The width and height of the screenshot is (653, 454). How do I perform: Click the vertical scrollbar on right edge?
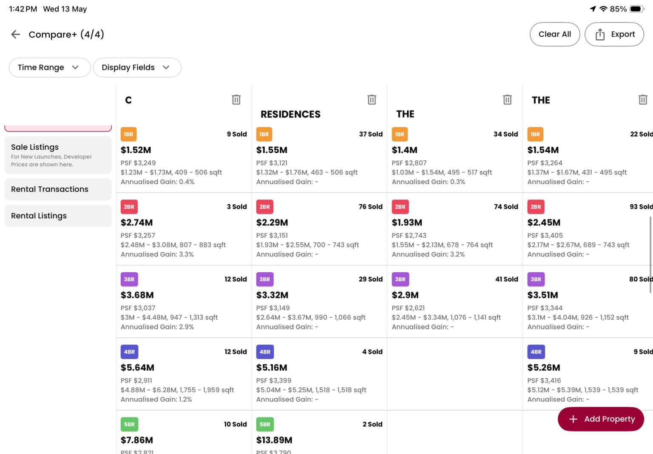point(650,254)
